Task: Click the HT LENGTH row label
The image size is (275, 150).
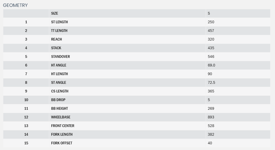Action: pos(59,74)
